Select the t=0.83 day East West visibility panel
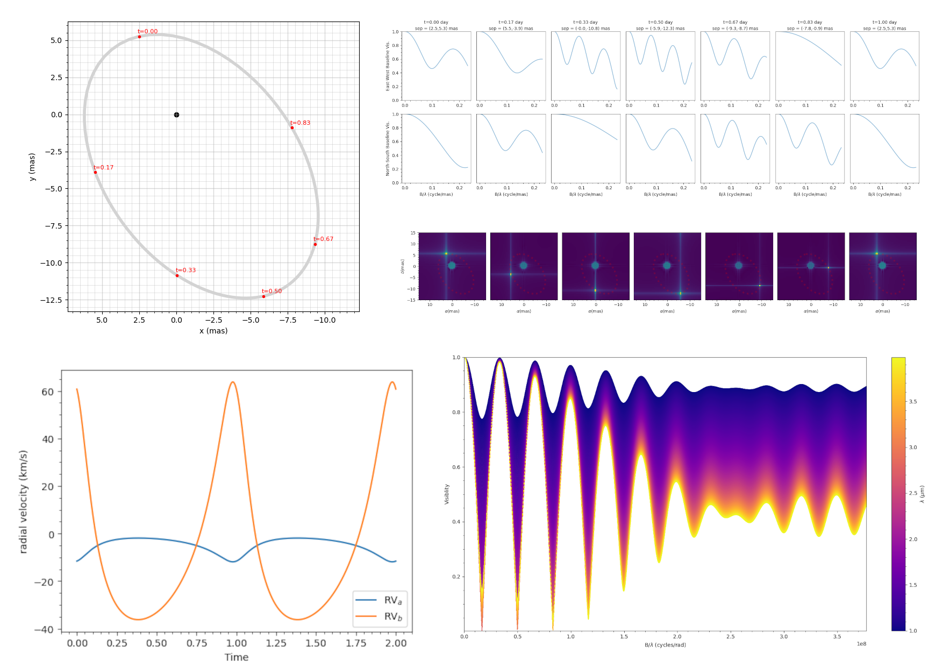 tap(810, 66)
